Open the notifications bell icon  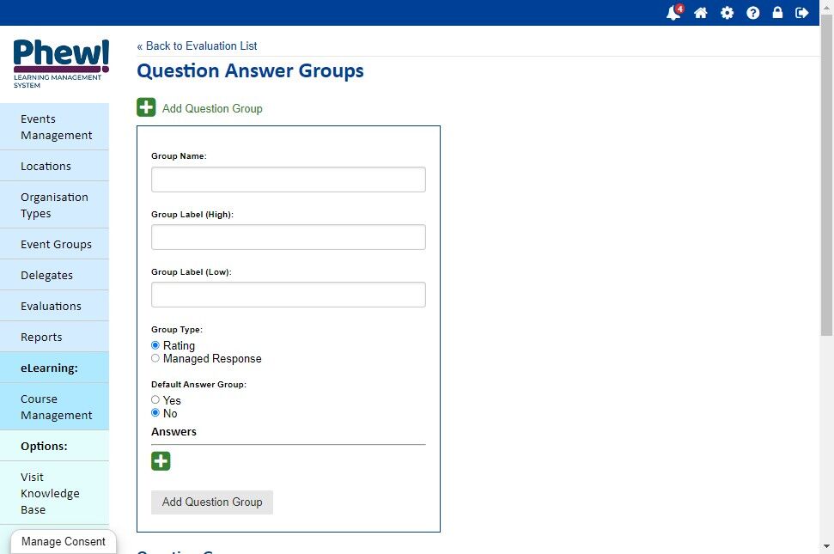pyautogui.click(x=674, y=12)
